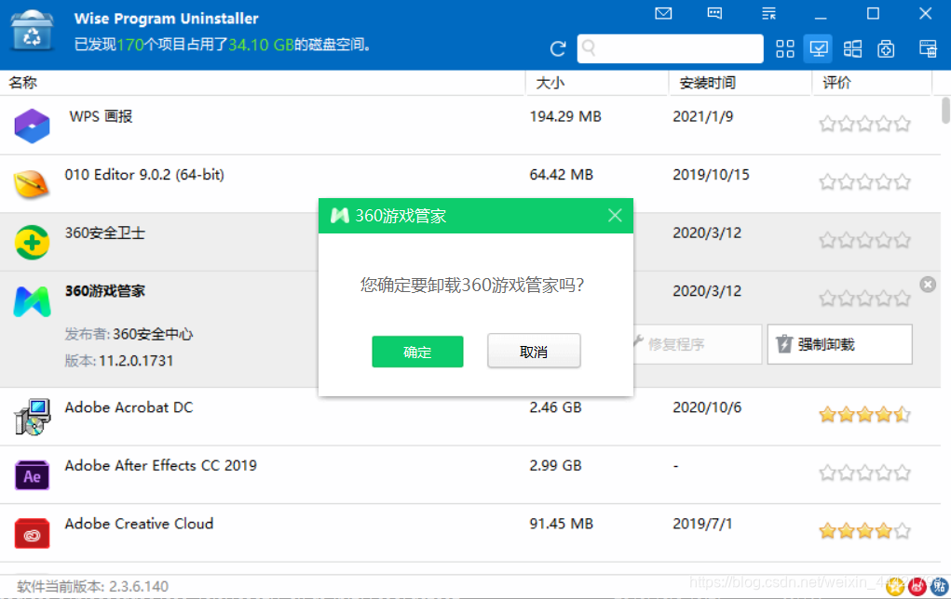Click the refresh program list icon
Screen dimensions: 951x599
[x=558, y=48]
